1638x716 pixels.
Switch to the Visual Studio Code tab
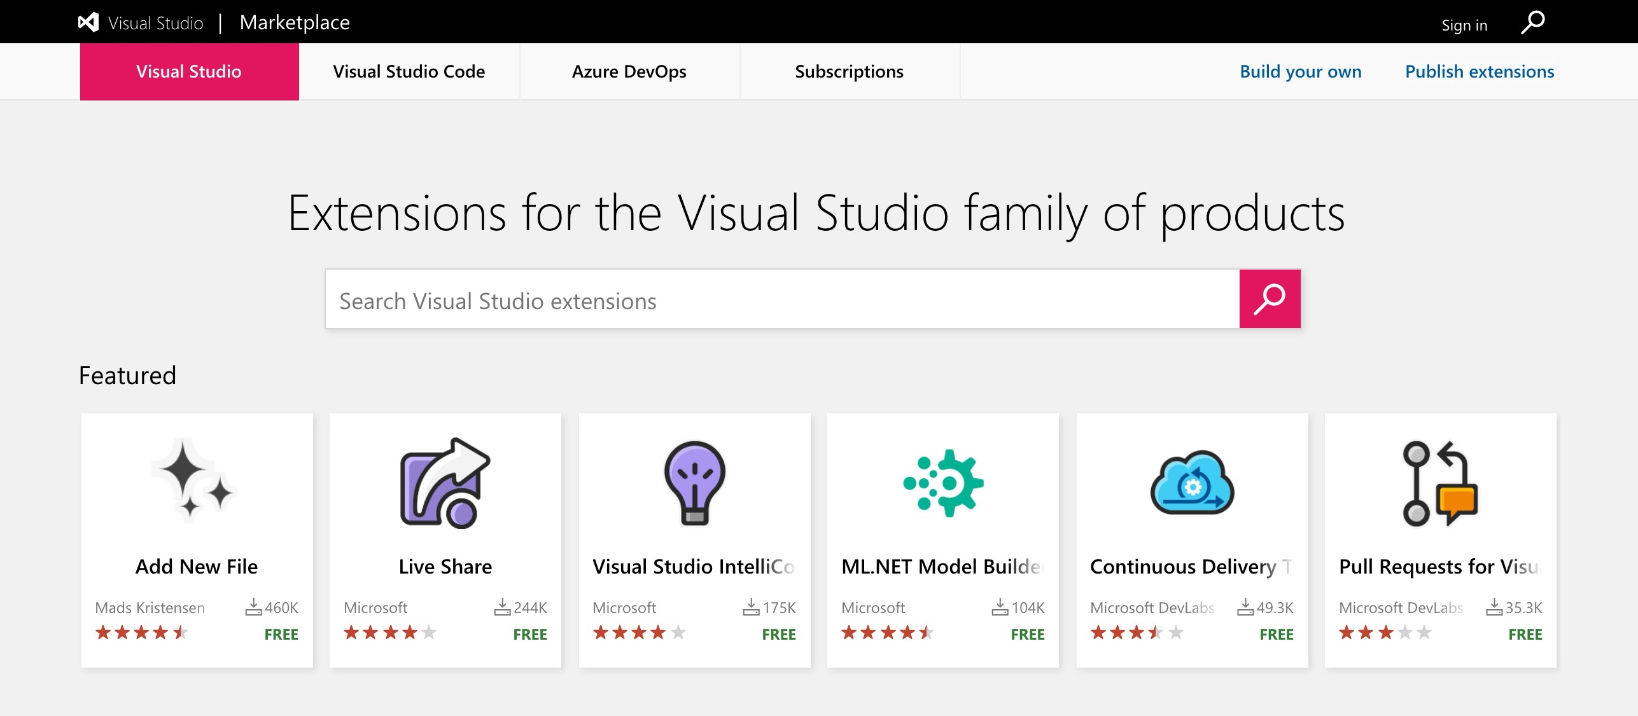(409, 72)
